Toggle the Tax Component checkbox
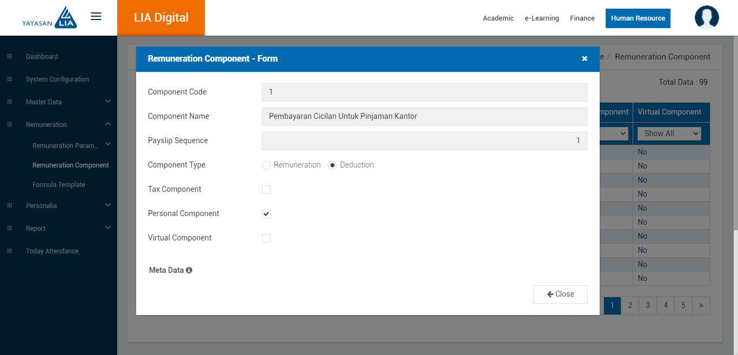Image resolution: width=738 pixels, height=355 pixels. point(266,190)
